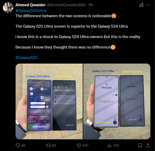
Task: Click the 9h timestamp link
Action: [x=91, y=5]
